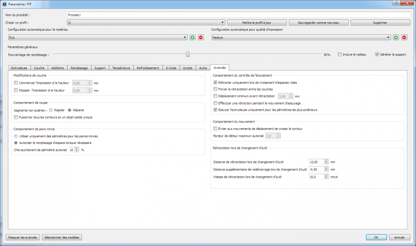The width and height of the screenshot is (416, 246).
Task: Click the 50% infill percentage value
Action: pyautogui.click(x=327, y=55)
